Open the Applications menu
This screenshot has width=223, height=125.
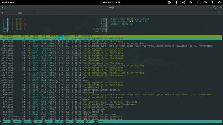pyautogui.click(x=8, y=2)
